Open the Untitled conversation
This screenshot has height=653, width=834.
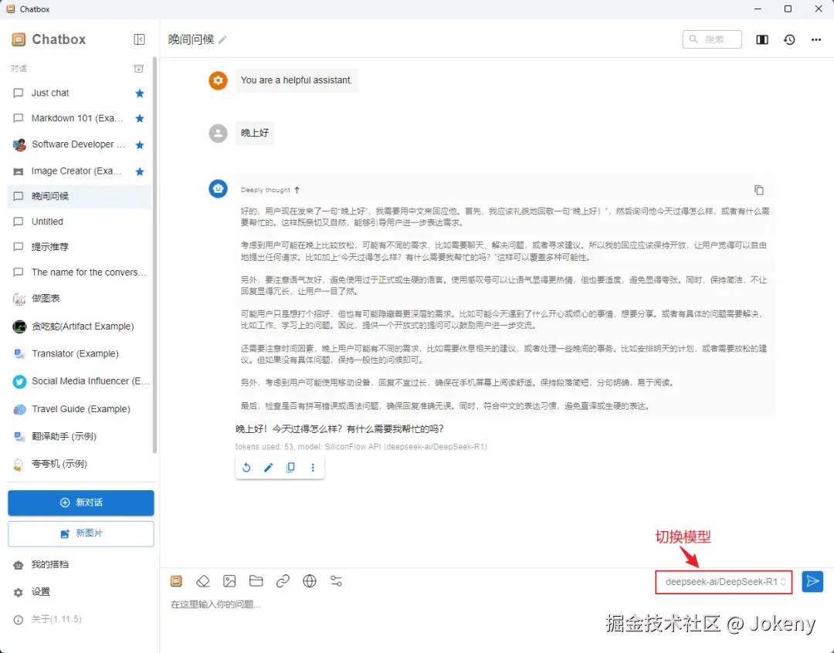click(x=80, y=222)
